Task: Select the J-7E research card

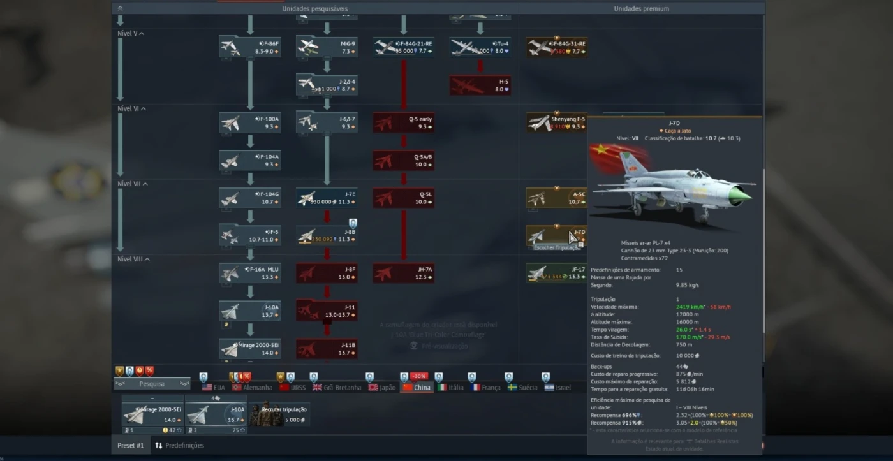Action: click(327, 198)
